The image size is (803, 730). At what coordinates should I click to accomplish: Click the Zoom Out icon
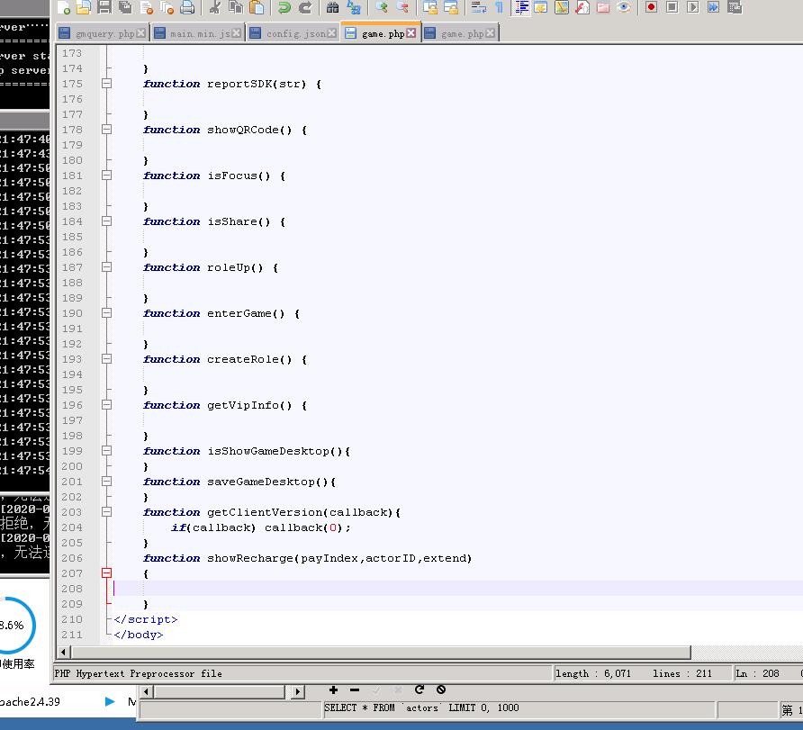[402, 7]
